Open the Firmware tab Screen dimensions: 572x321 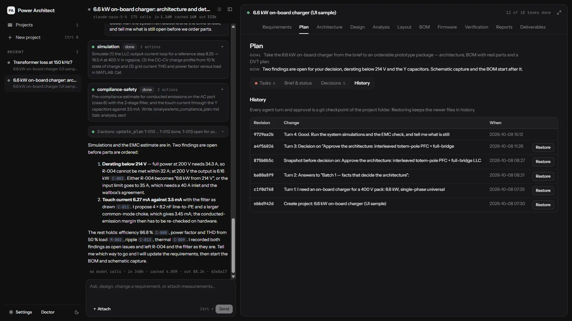tap(447, 27)
